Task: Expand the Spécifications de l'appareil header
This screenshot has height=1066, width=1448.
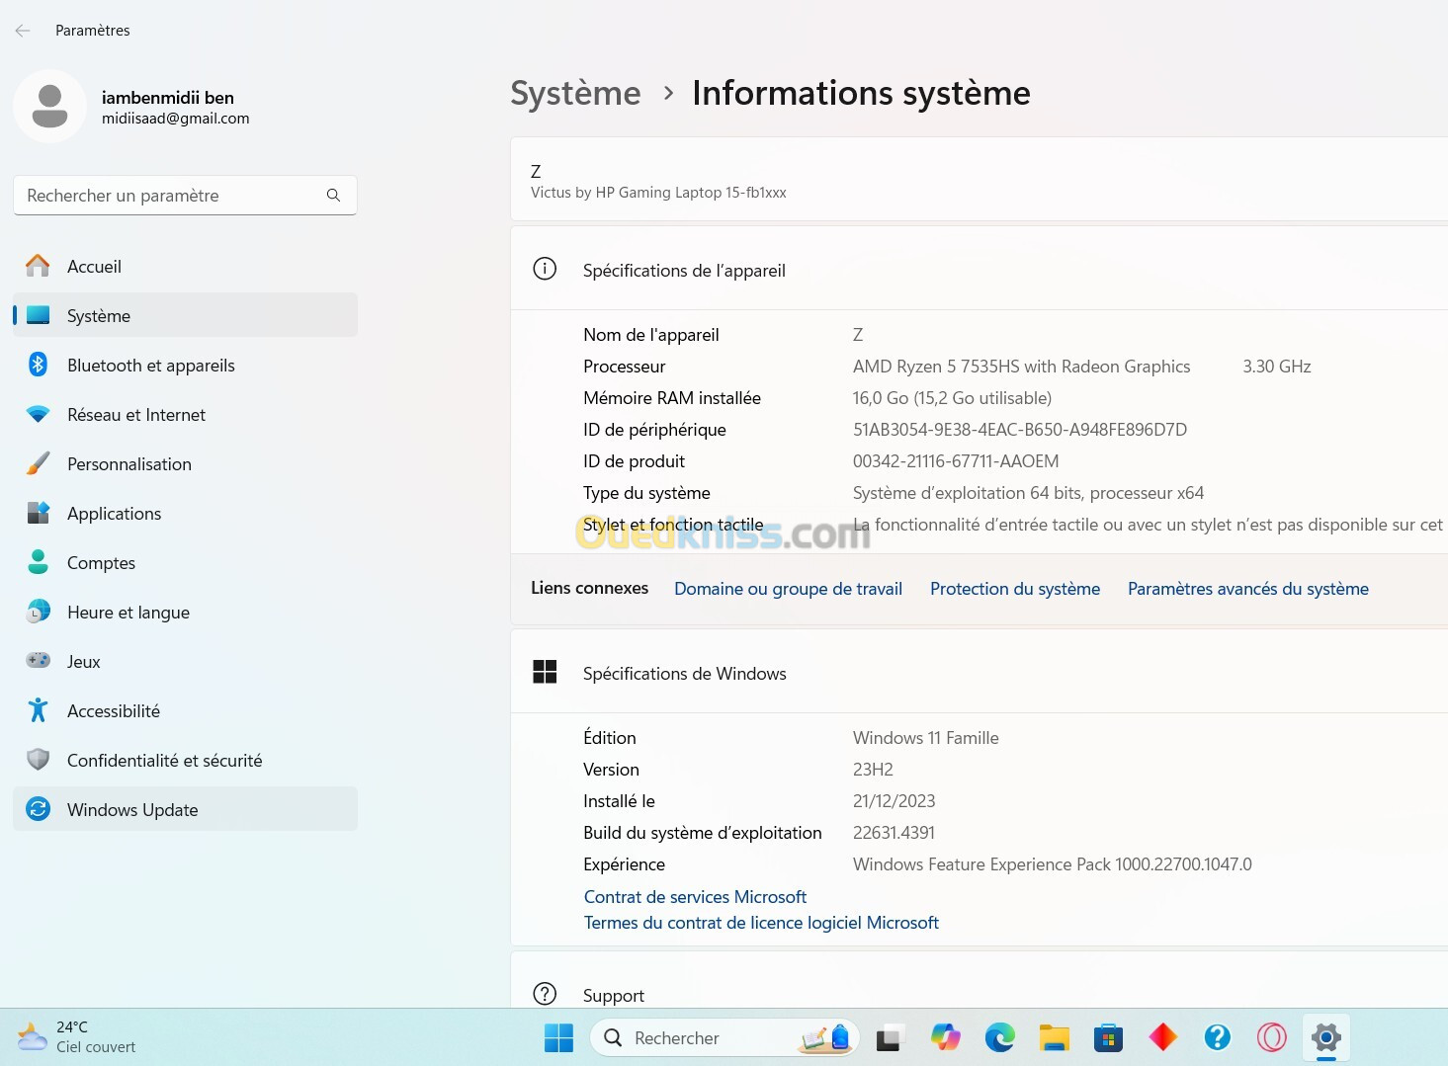Action: [979, 269]
